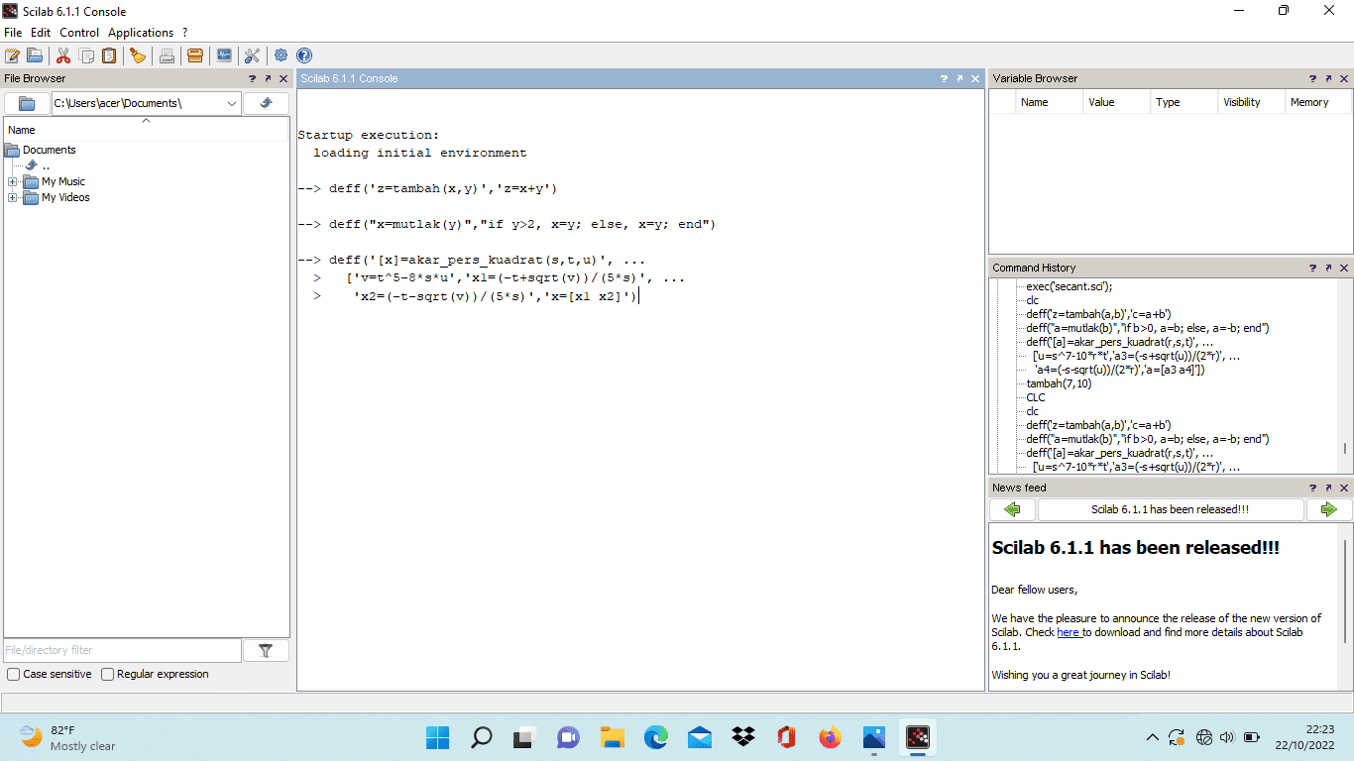
Task: Select the My Music tree item
Action: (x=63, y=182)
